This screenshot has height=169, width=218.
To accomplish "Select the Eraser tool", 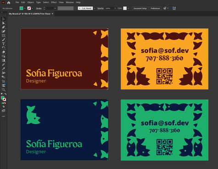I will click(x=3, y=52).
